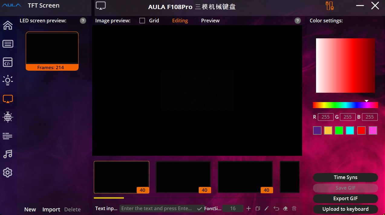Switch to the Preview tab
The width and height of the screenshot is (385, 215).
coord(210,21)
